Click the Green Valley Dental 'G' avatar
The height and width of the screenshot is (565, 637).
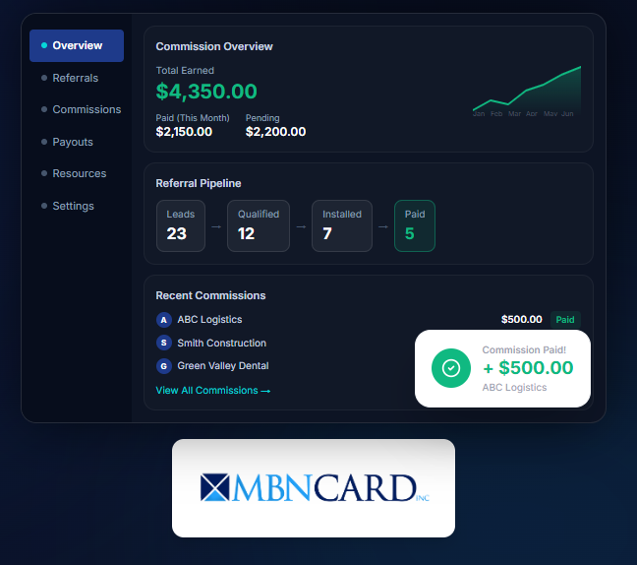pyautogui.click(x=163, y=366)
